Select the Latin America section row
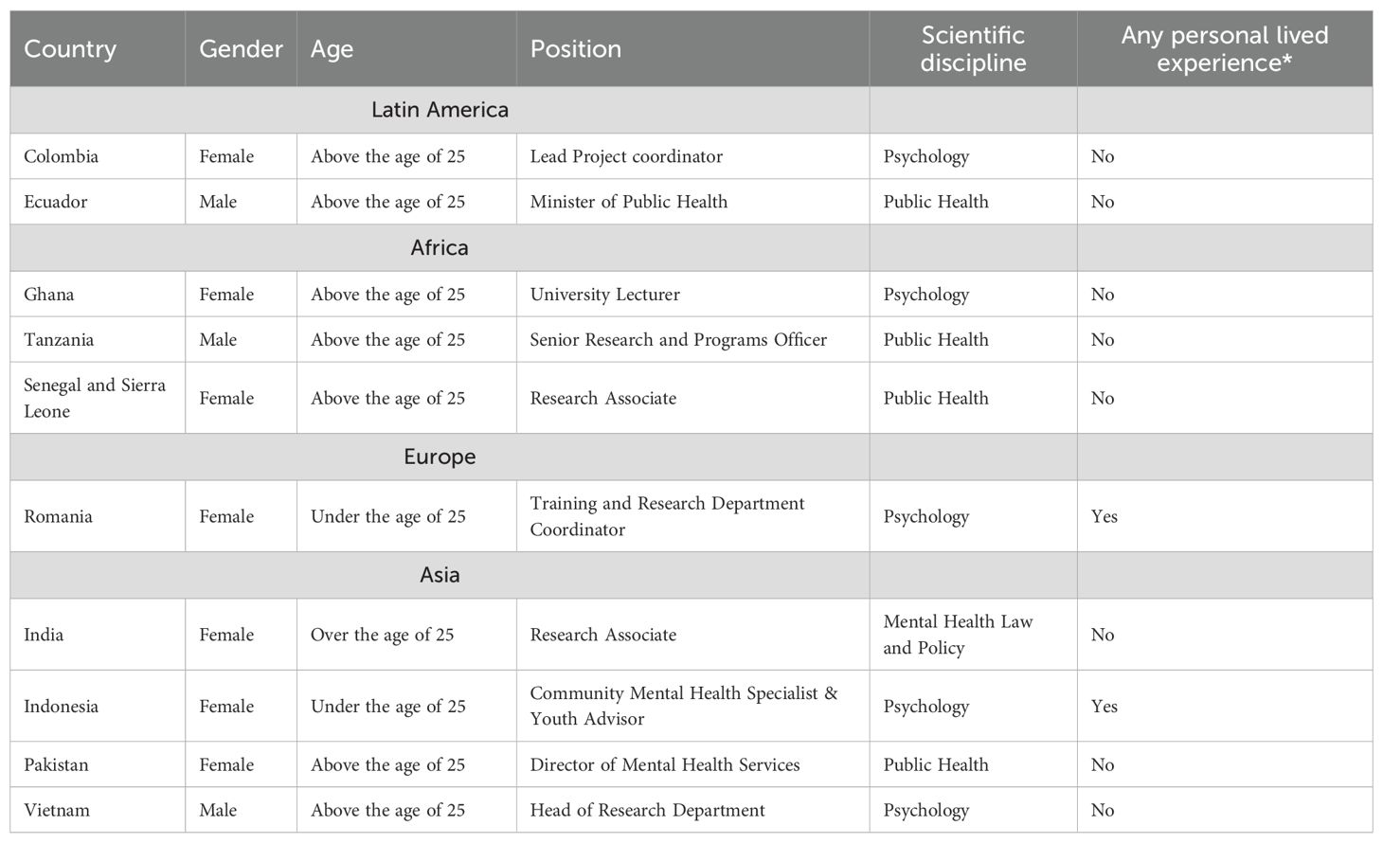 [x=440, y=110]
